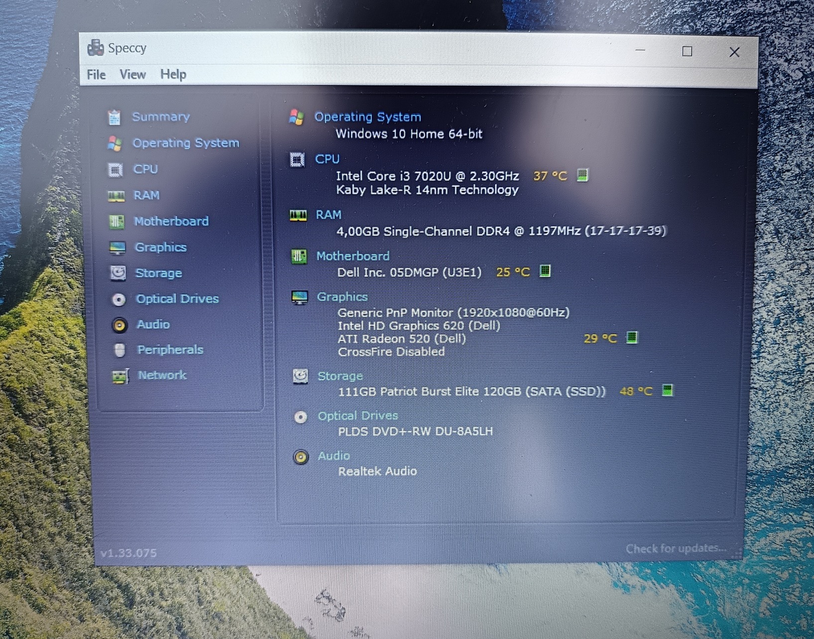Click the Peripherals mouse icon in sidebar
The height and width of the screenshot is (639, 814).
coord(119,350)
